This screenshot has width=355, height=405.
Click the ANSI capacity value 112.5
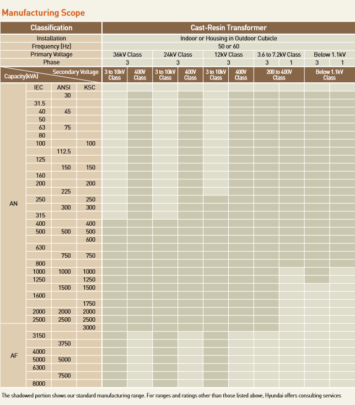click(x=64, y=151)
